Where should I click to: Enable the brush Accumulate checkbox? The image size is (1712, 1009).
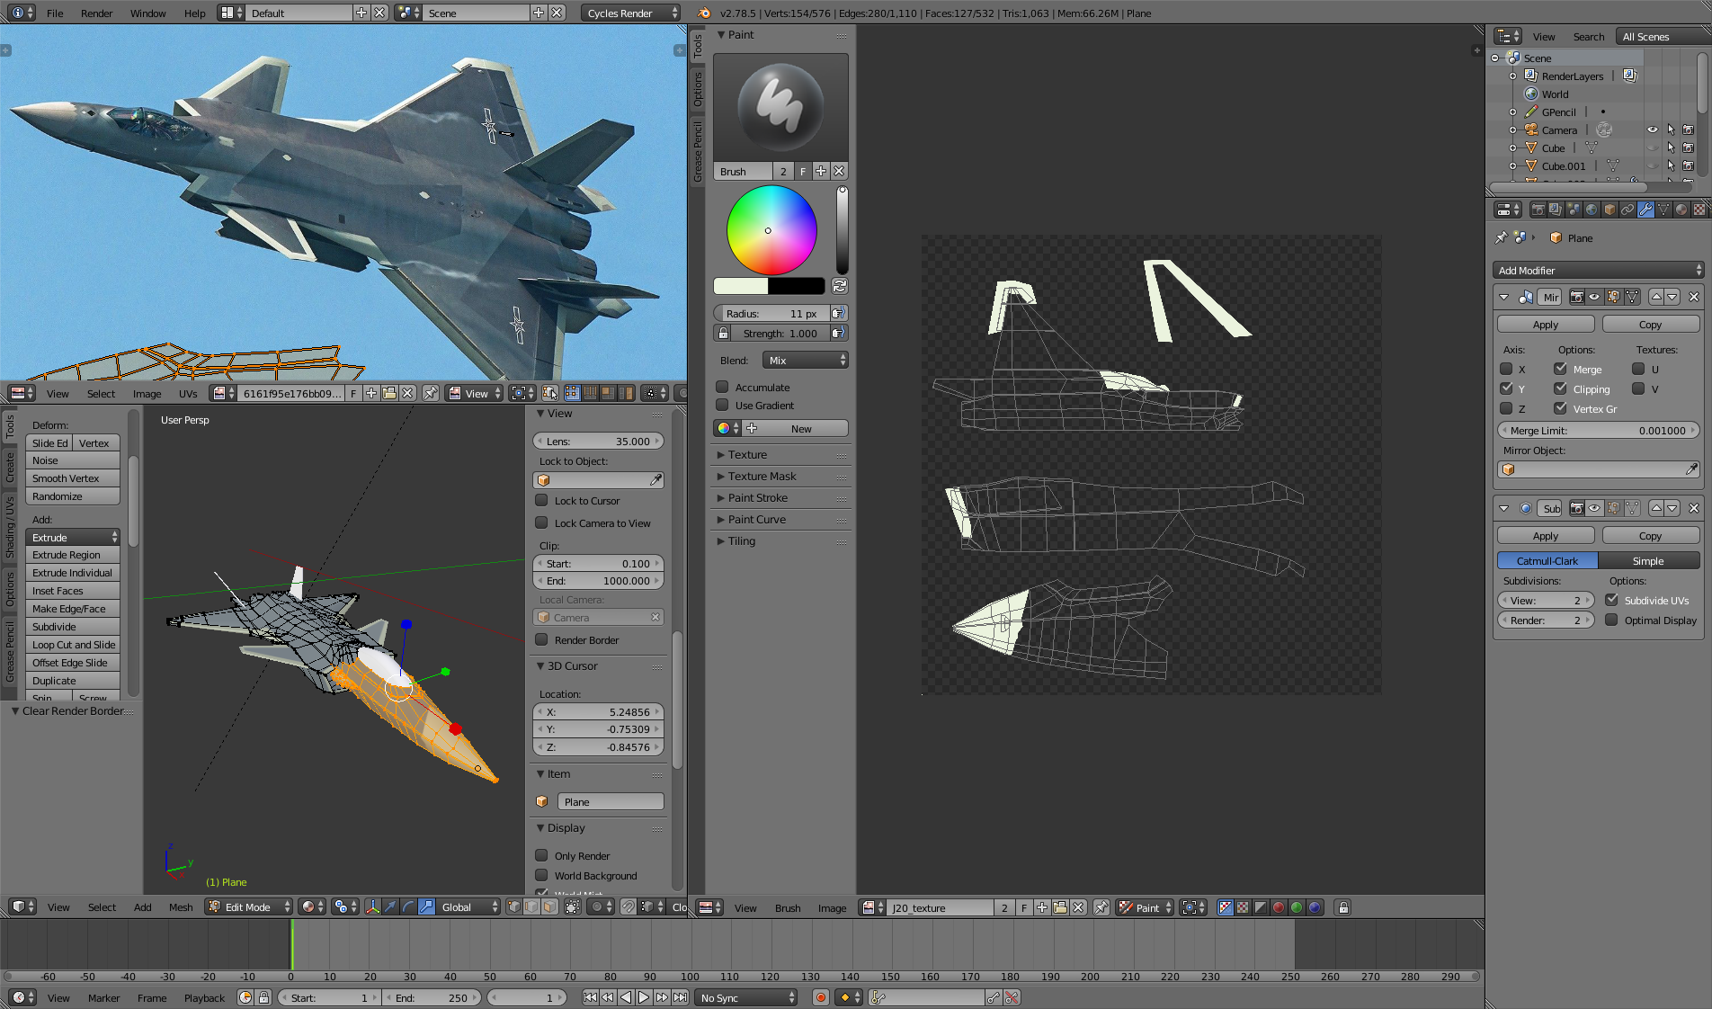coord(721,387)
